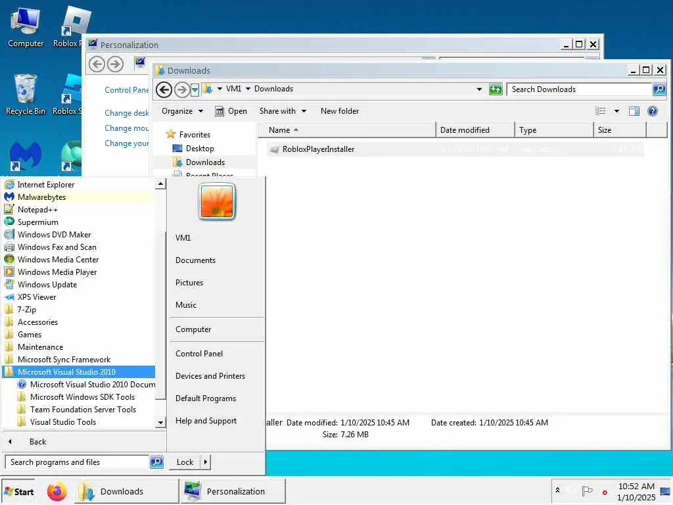Click the Open toolbar button
This screenshot has width=673, height=505.
pos(231,111)
